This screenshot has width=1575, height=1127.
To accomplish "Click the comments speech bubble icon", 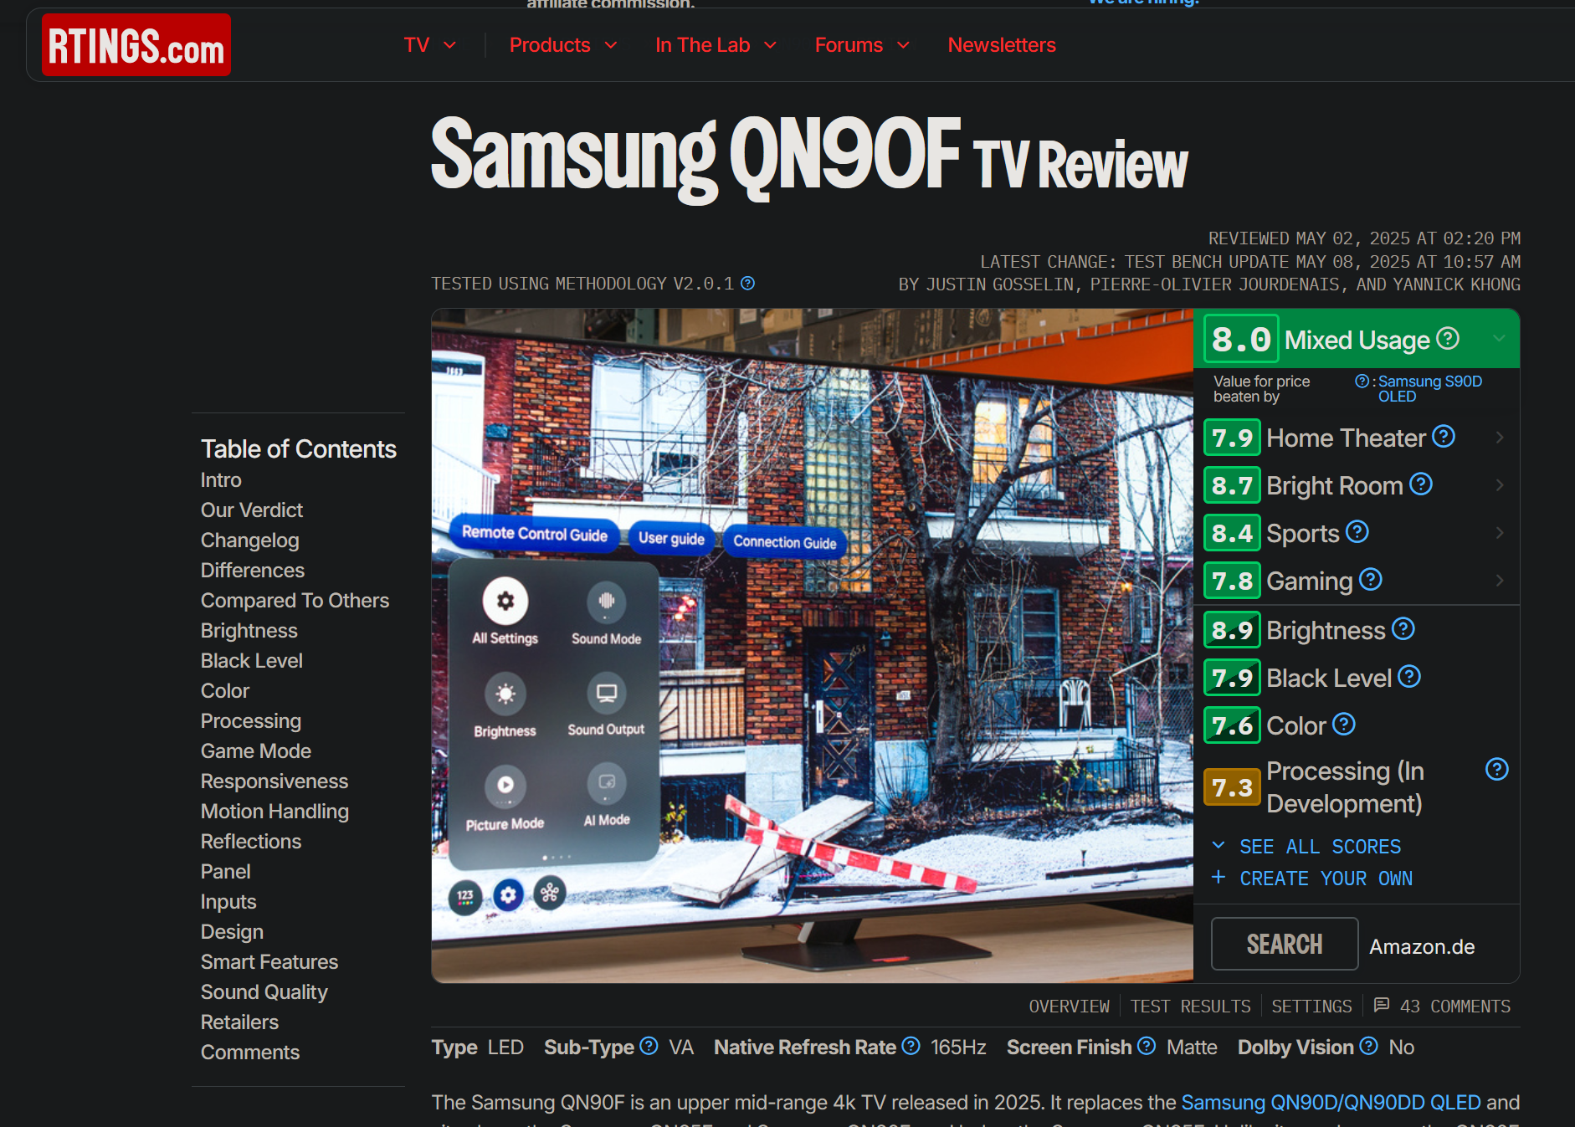I will click(x=1382, y=1005).
